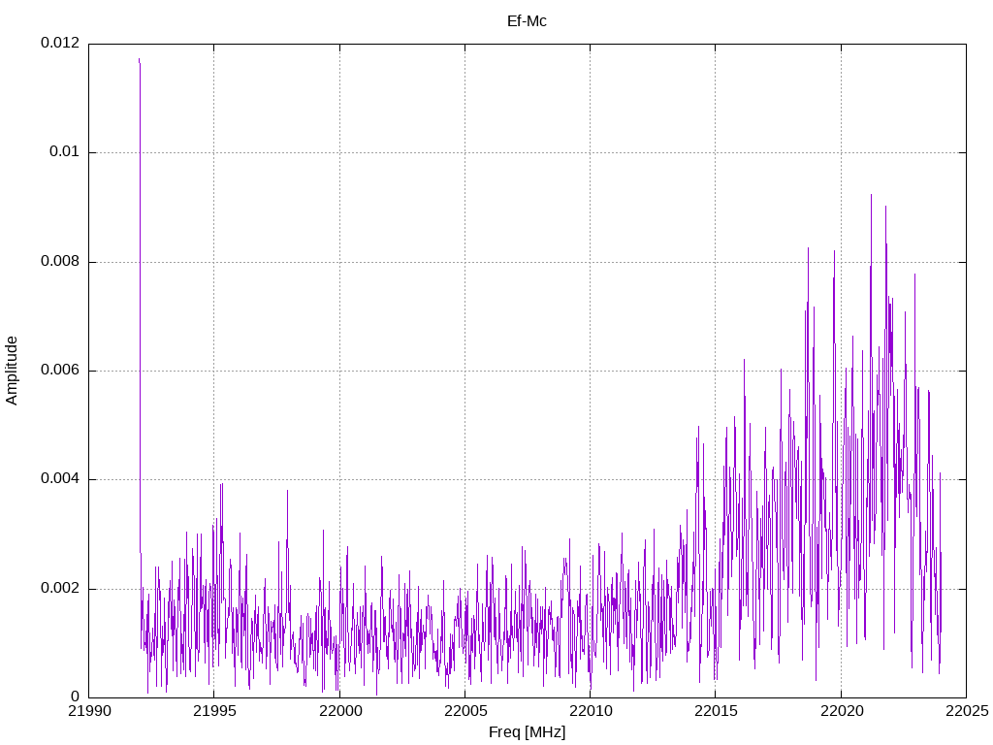This screenshot has height=745, width=993.
Task: Click the x-axis tick label 22025
Action: click(x=967, y=711)
